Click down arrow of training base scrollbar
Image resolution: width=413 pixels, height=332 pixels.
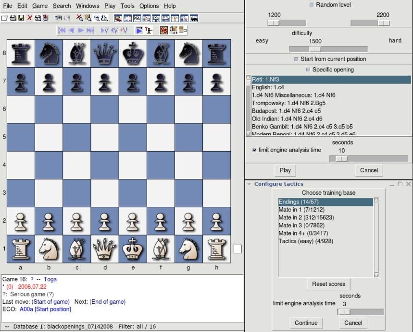(x=376, y=275)
